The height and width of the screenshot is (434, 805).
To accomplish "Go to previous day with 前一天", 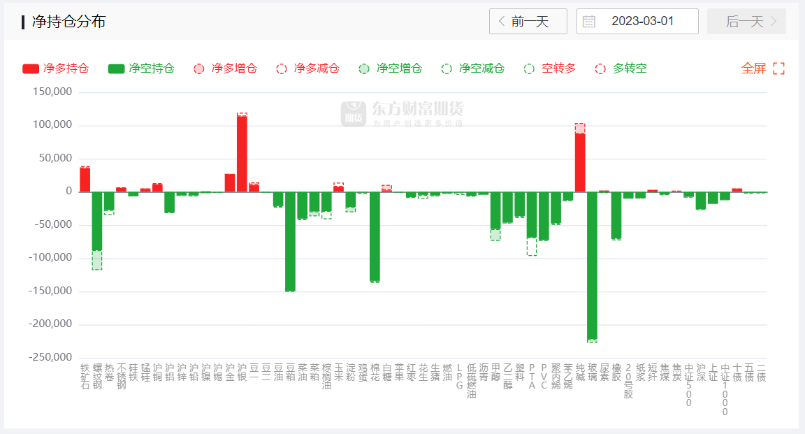I will coord(529,22).
